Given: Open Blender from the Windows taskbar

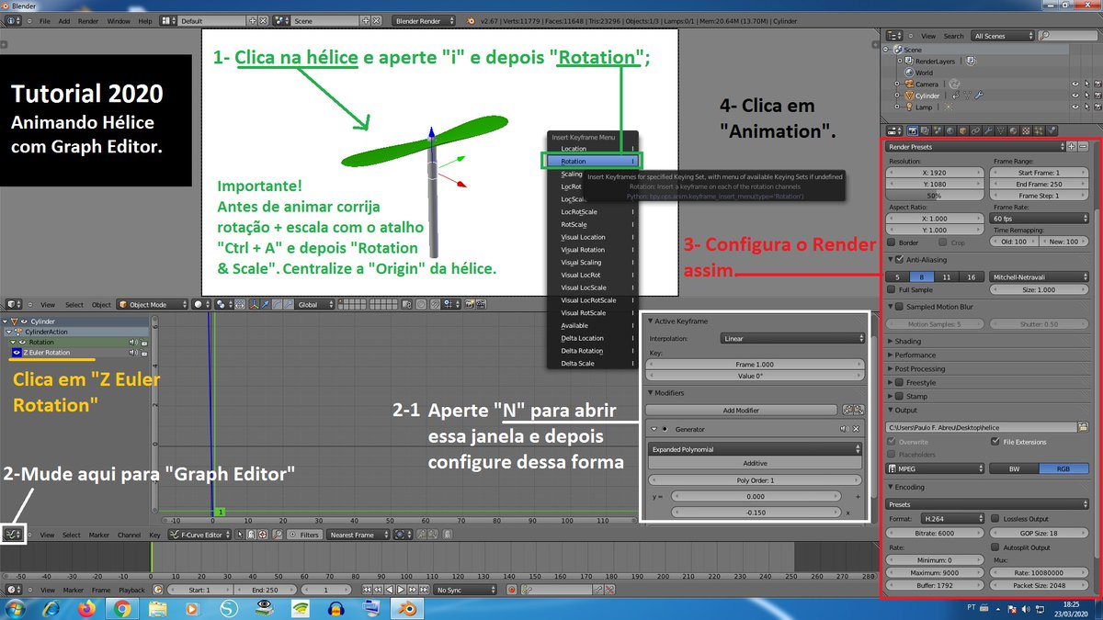Looking at the screenshot, I should coord(405,609).
